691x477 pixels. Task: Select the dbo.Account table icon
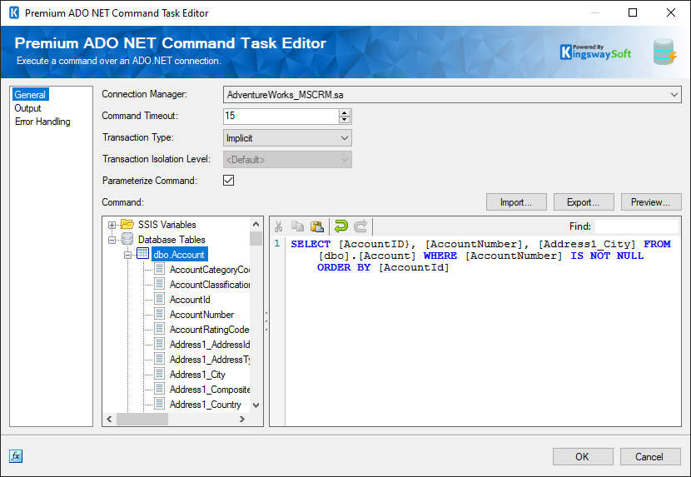(x=142, y=254)
